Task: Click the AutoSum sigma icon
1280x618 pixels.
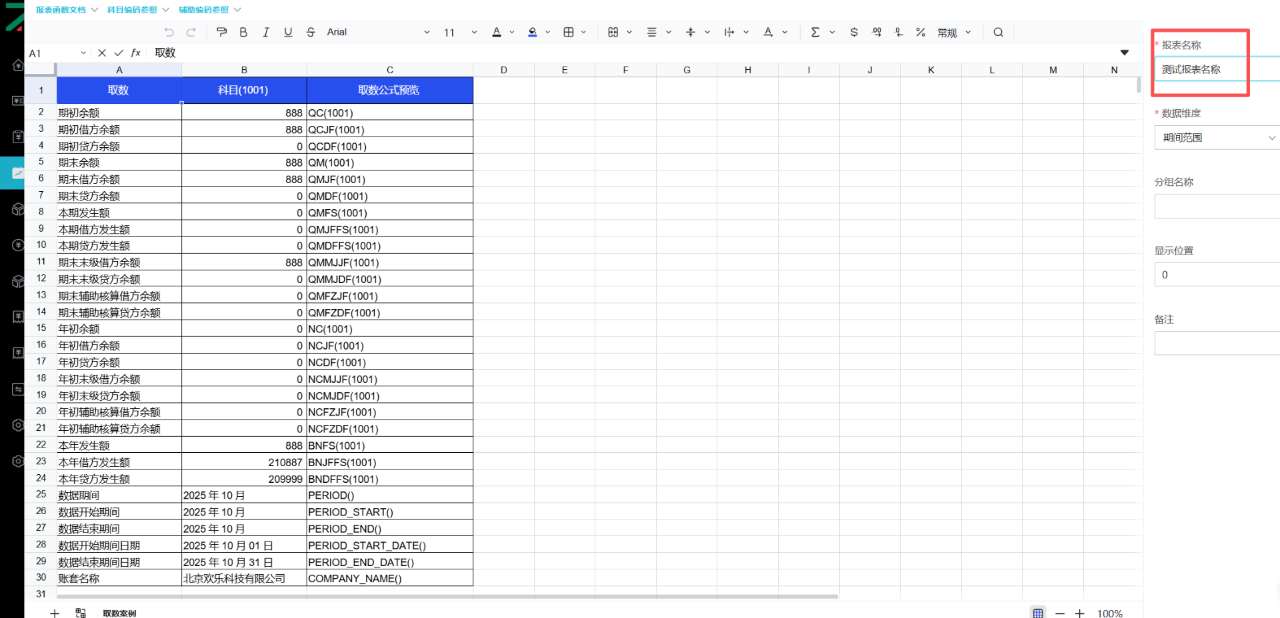Action: [815, 32]
